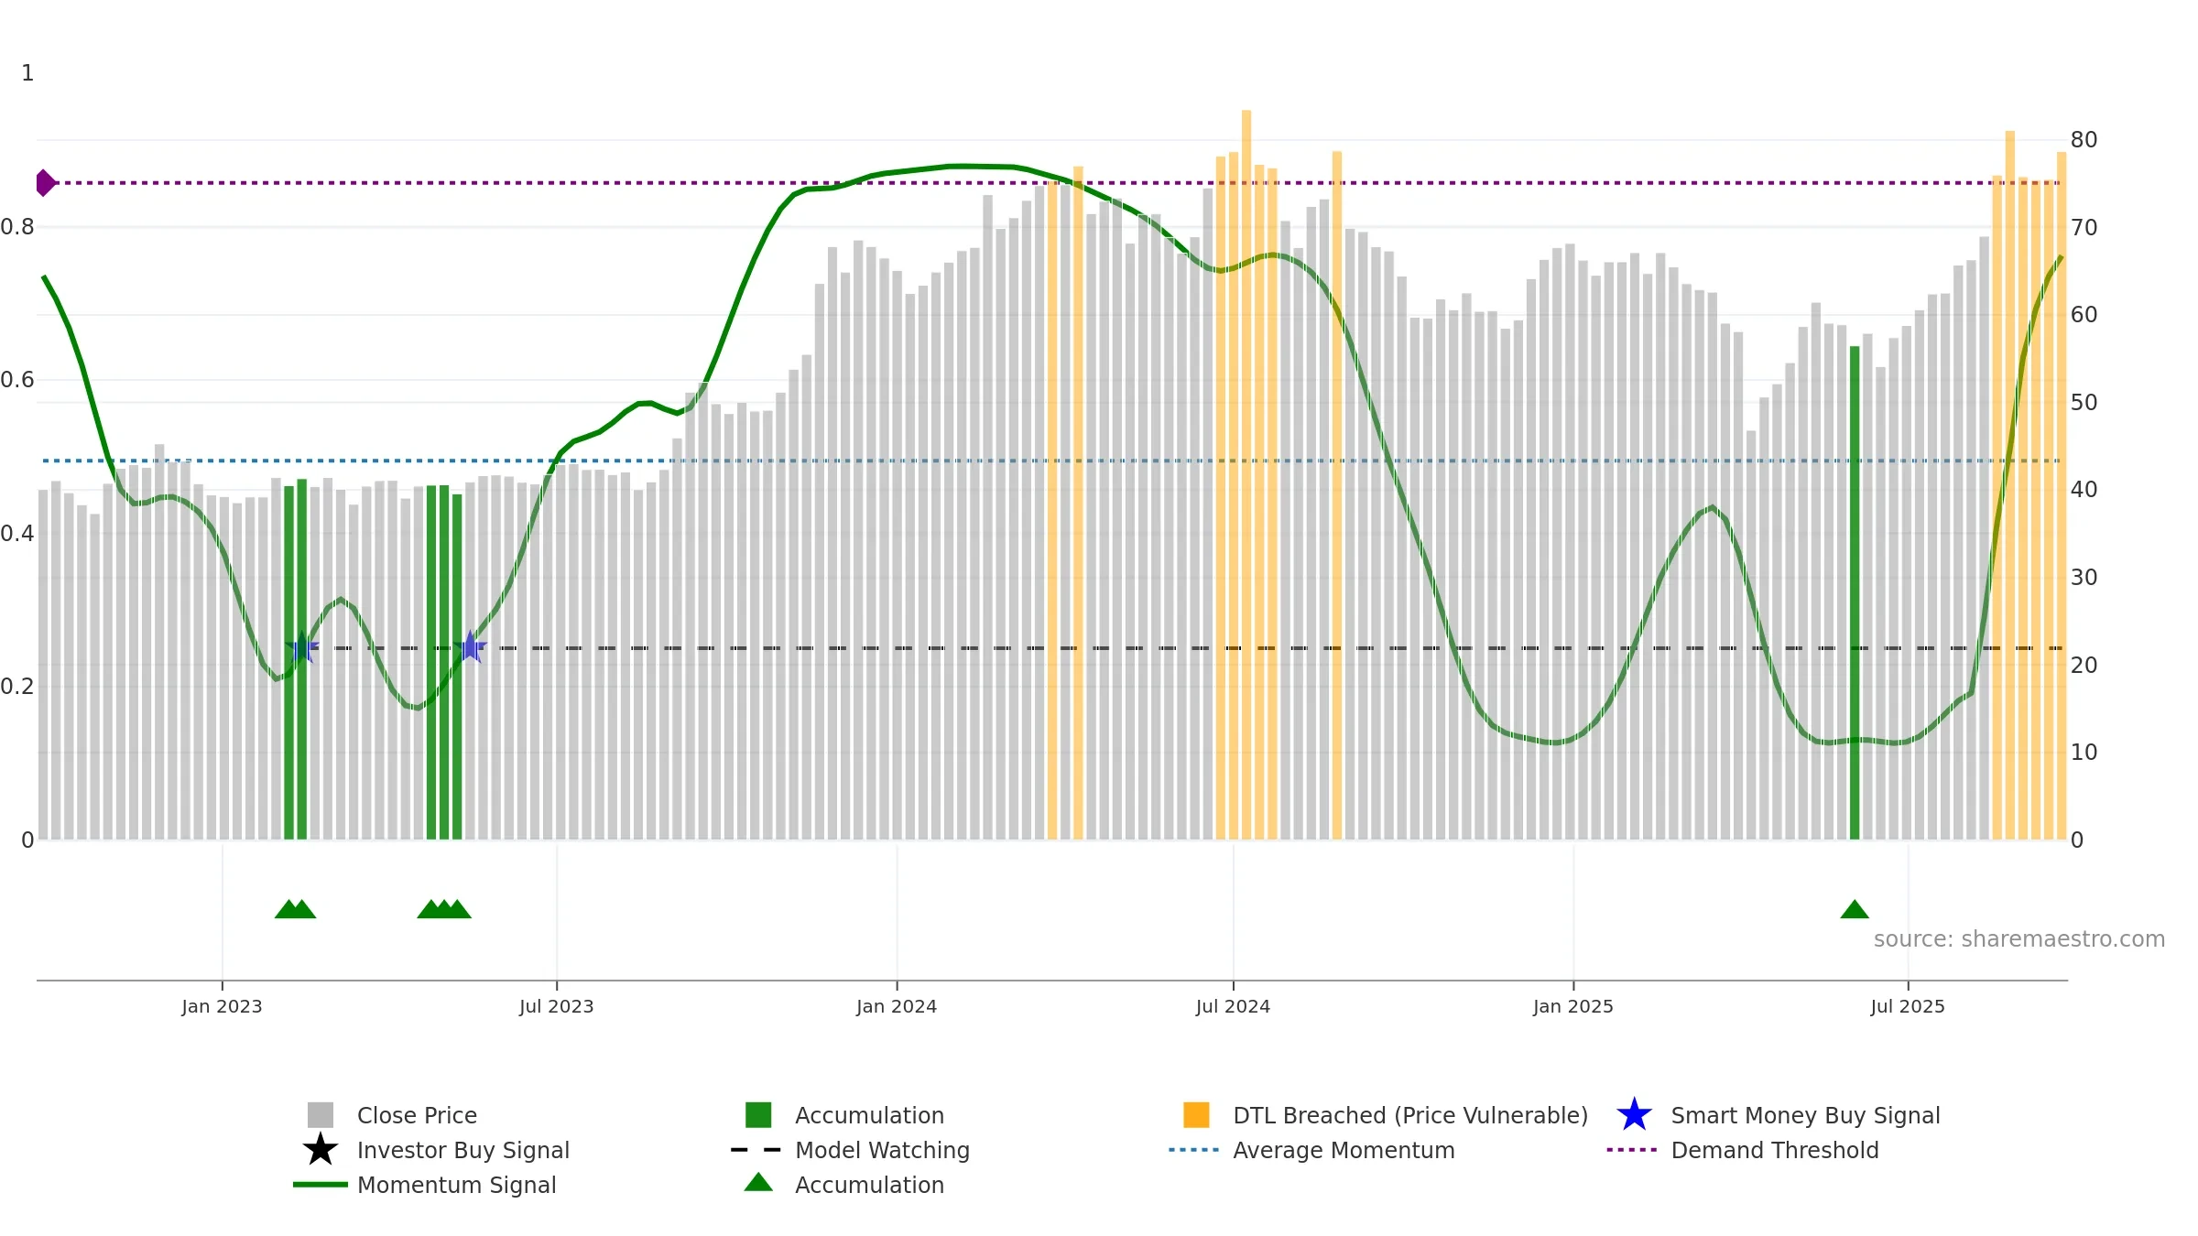
Task: Click the 'Jul 2024' x-axis label
Action: [x=1233, y=1006]
